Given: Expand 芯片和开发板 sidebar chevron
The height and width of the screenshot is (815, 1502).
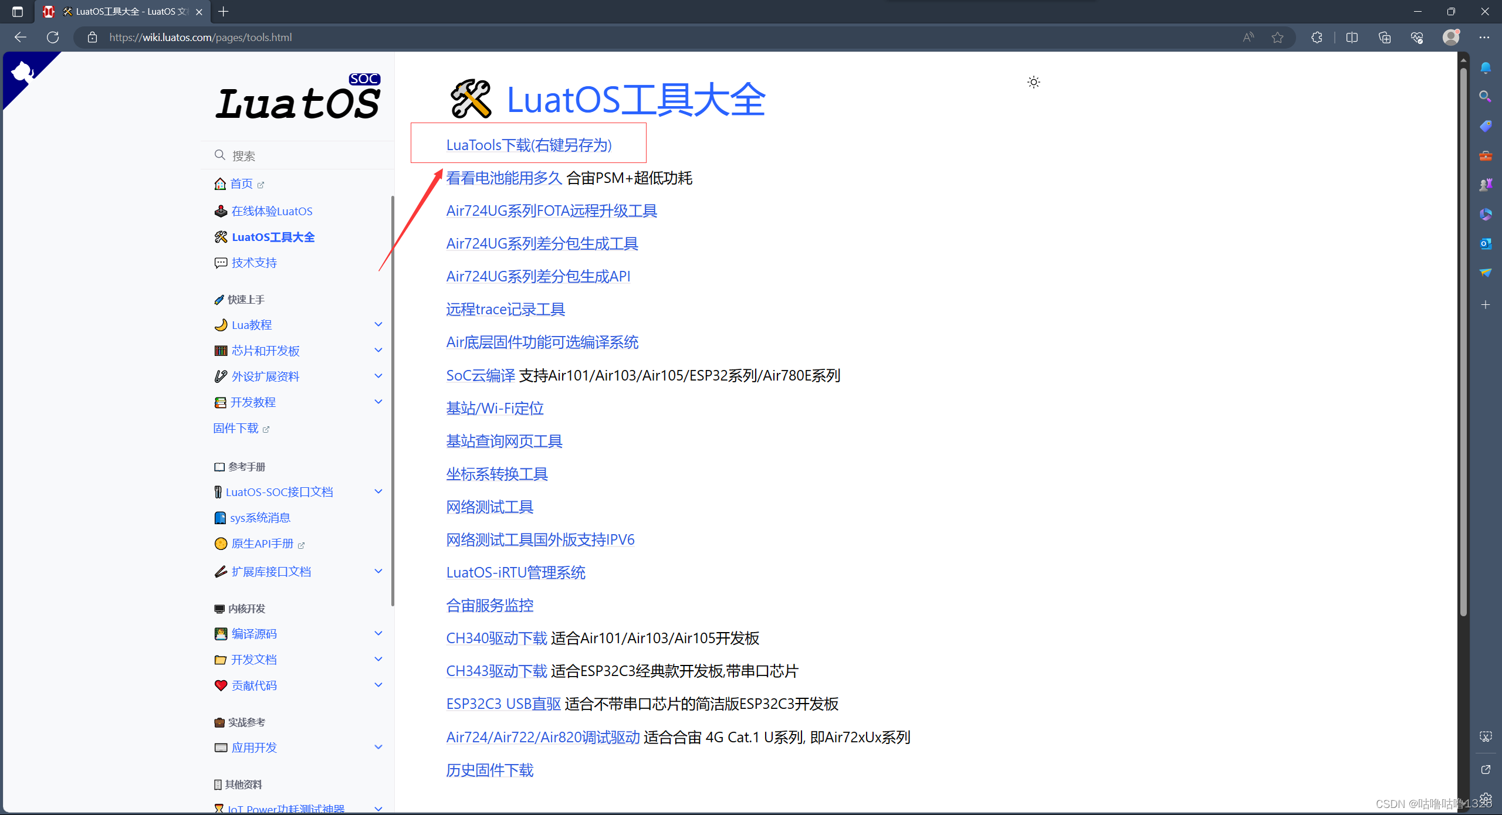Looking at the screenshot, I should pos(378,350).
